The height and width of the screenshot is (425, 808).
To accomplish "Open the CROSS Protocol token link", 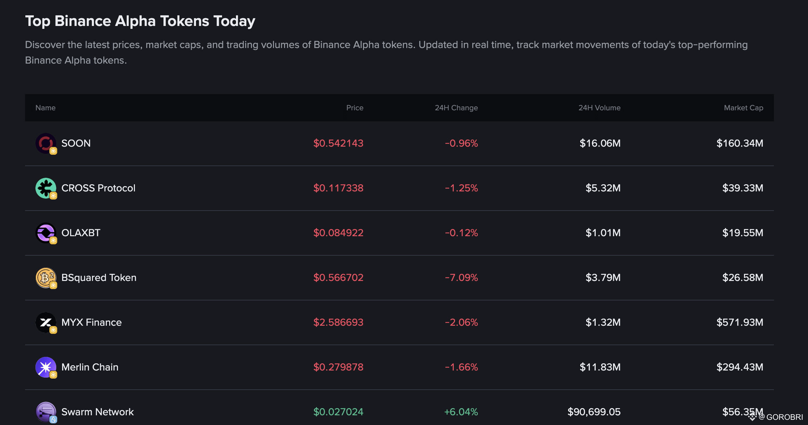I will pyautogui.click(x=98, y=188).
